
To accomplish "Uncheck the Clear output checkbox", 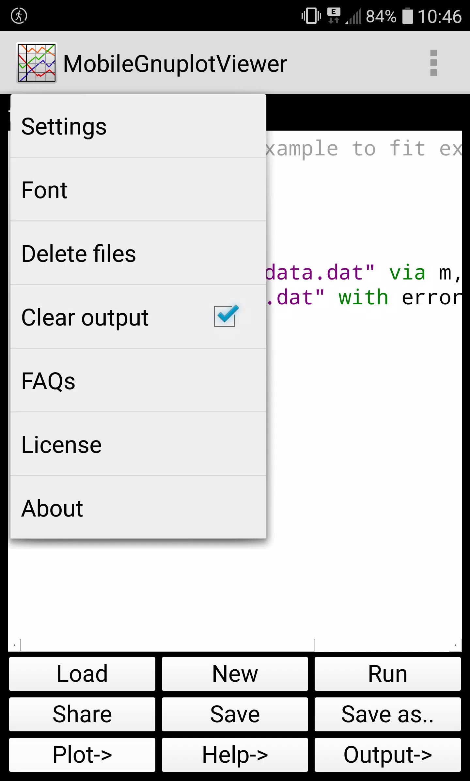I will click(225, 316).
